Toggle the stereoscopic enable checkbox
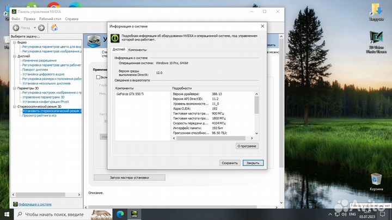The image size is (392, 220). click(x=98, y=77)
